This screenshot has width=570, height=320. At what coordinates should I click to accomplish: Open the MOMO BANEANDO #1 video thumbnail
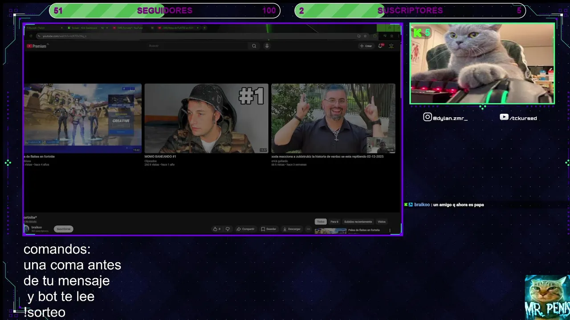(x=206, y=118)
